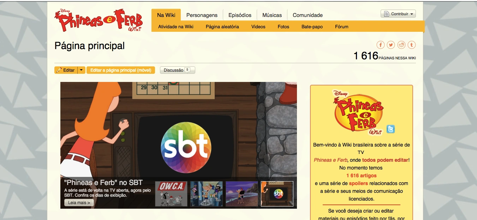This screenshot has height=220, width=477.
Task: Share page on Facebook icon
Action: 380,45
